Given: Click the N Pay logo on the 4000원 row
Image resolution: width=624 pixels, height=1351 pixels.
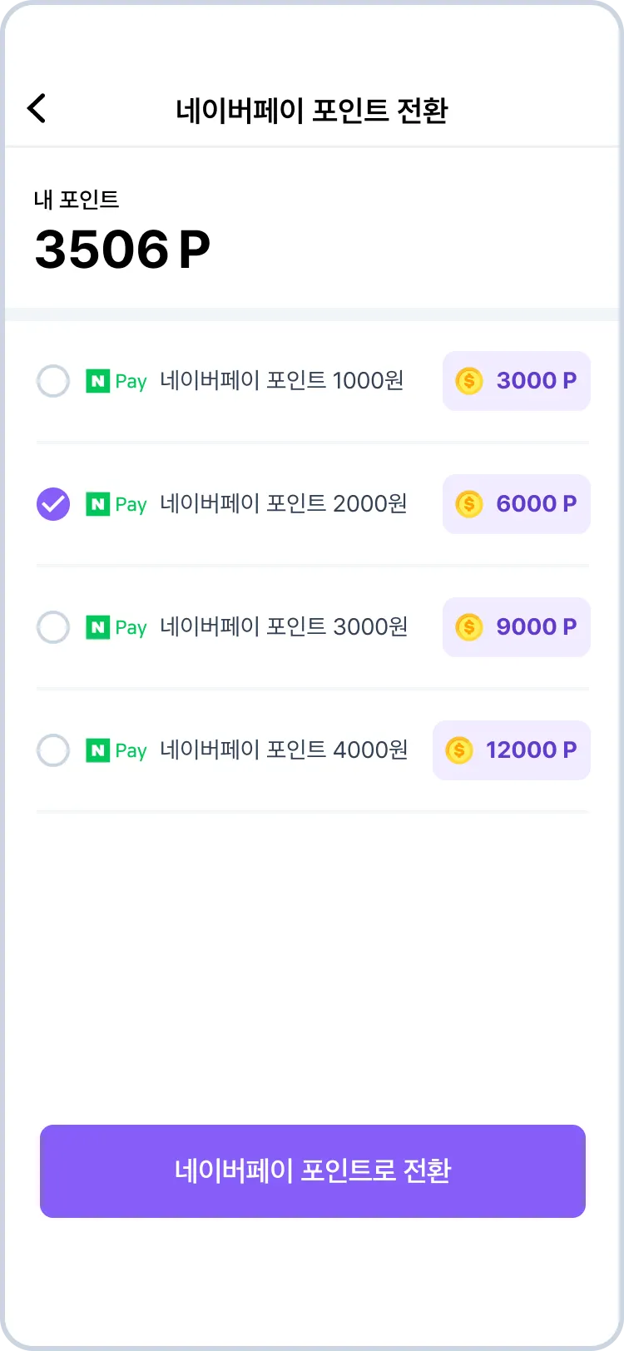Looking at the screenshot, I should pyautogui.click(x=116, y=751).
